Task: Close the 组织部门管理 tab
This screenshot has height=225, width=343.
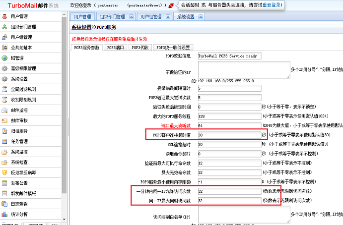Action: point(132,17)
